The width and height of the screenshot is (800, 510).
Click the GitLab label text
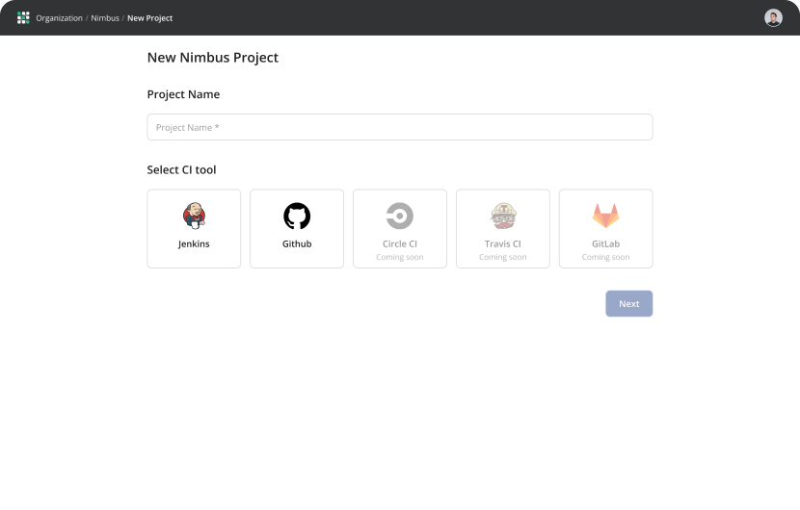pos(605,243)
